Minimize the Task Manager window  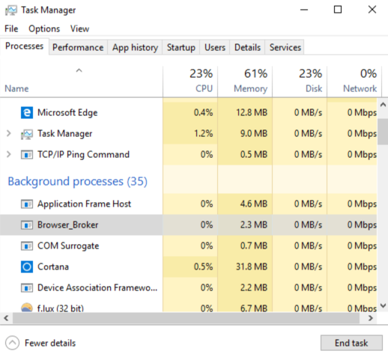304,10
